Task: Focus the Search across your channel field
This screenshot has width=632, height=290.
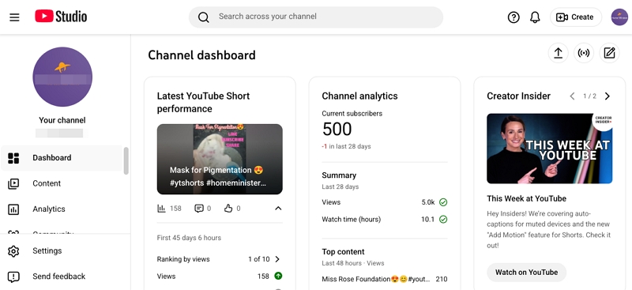Action: [316, 17]
